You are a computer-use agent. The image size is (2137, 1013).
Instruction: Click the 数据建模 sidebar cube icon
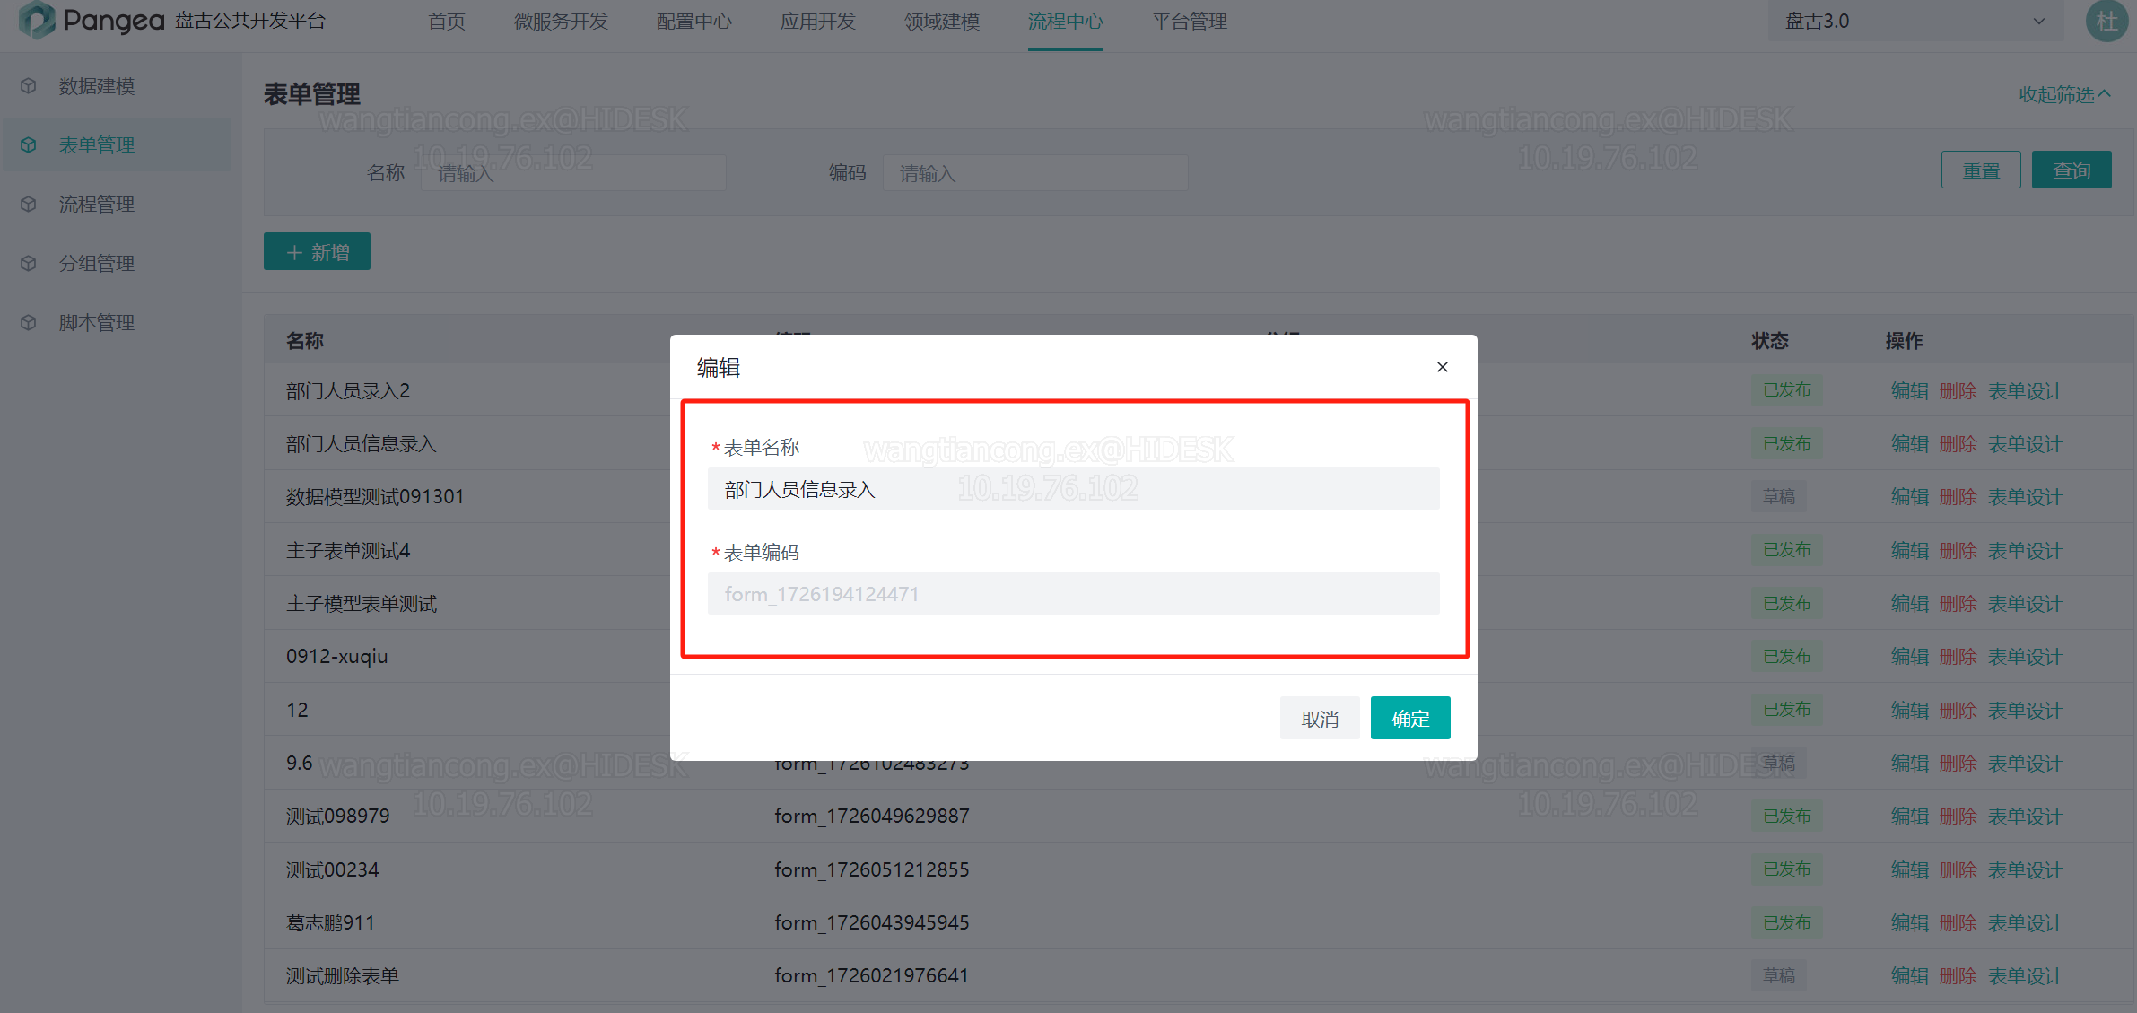point(29,86)
